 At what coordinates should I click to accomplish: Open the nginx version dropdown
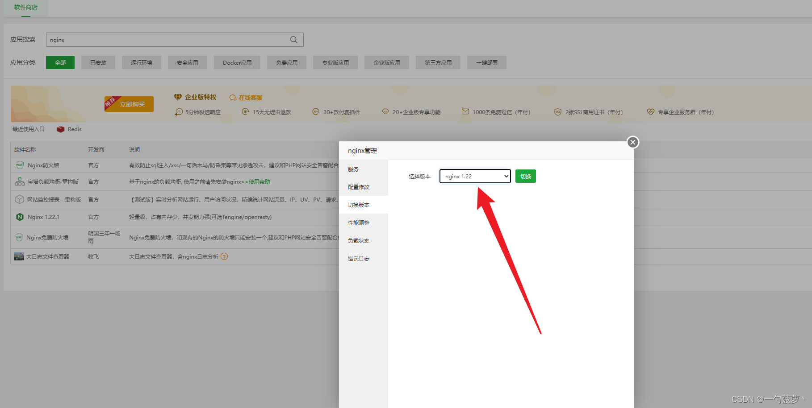tap(475, 176)
